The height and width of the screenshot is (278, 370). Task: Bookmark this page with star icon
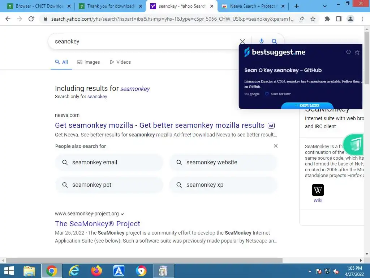[313, 19]
